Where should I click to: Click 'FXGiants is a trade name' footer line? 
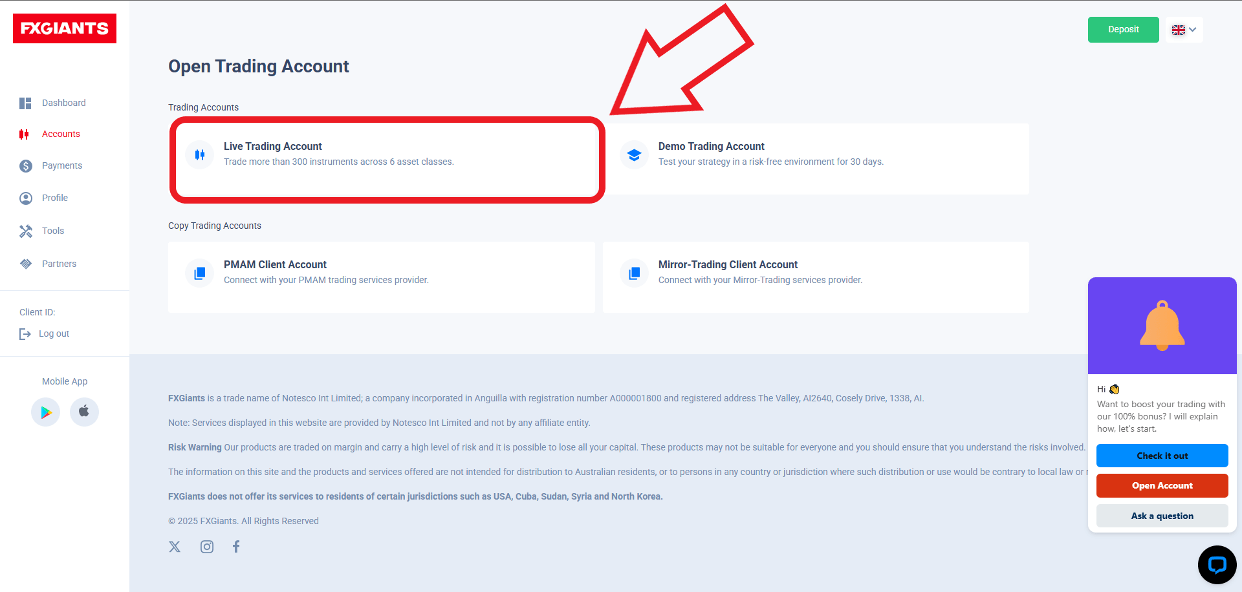546,398
